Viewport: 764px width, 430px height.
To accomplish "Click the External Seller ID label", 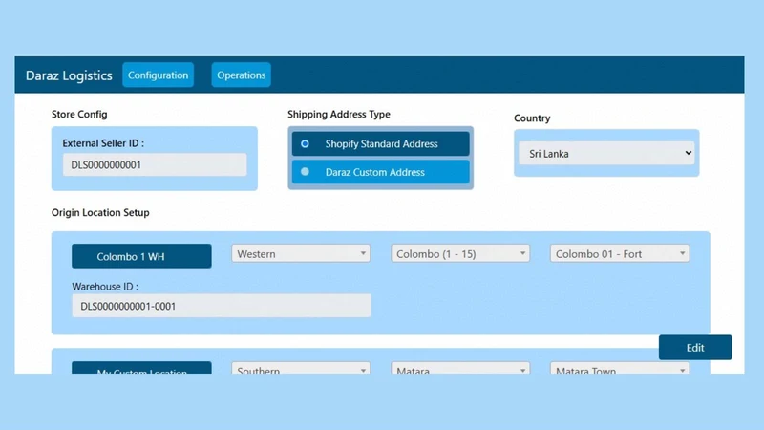I will coord(103,143).
